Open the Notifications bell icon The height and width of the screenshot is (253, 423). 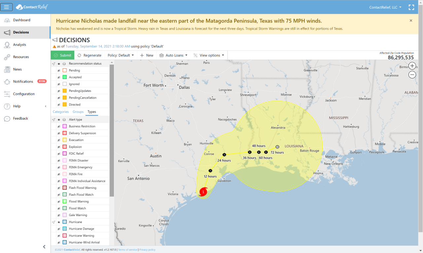click(7, 81)
